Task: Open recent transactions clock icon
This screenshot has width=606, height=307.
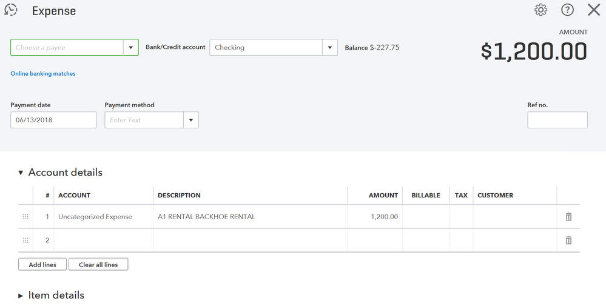Action: [x=11, y=10]
